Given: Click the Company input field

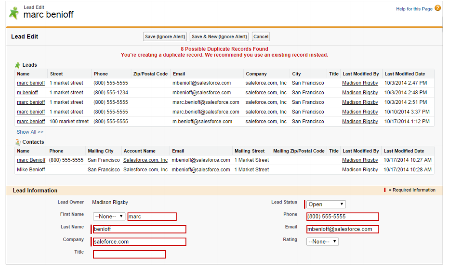Looking at the screenshot, I should (139, 241).
